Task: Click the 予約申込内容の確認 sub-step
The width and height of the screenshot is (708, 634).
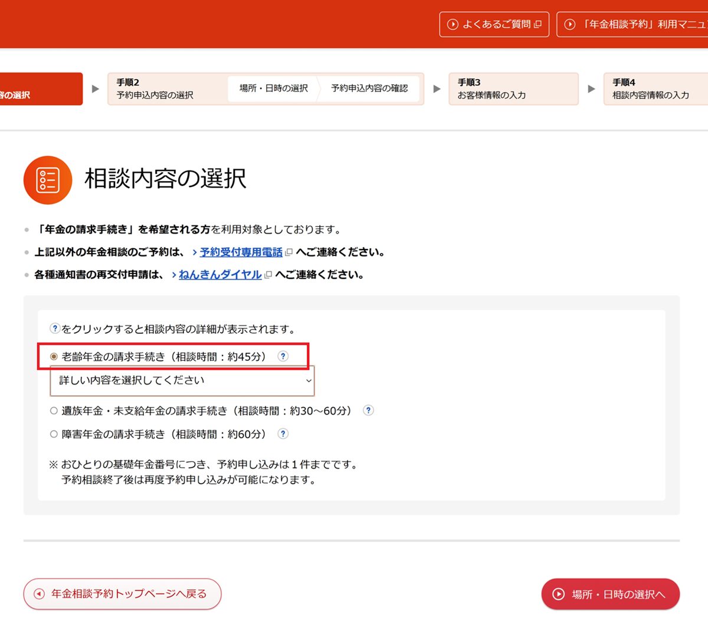Action: 369,88
